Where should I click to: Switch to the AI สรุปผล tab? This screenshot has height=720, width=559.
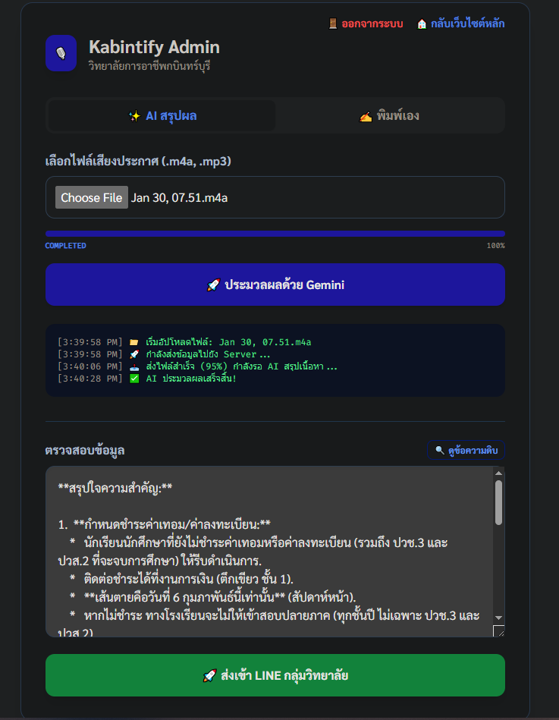162,116
